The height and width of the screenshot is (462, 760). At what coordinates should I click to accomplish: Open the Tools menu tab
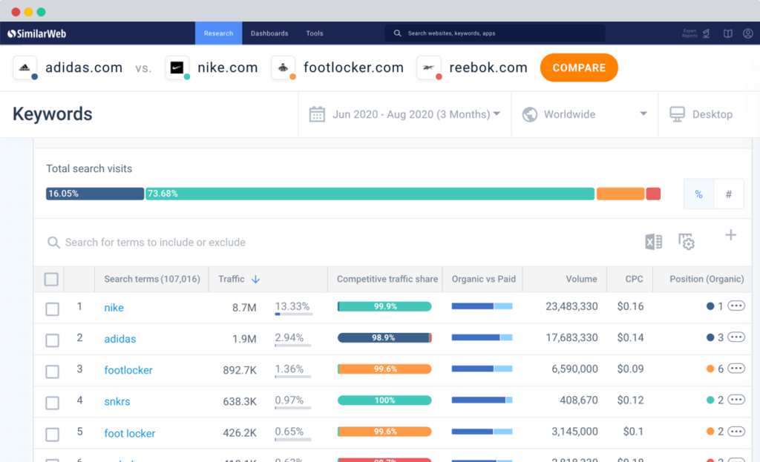(x=315, y=33)
